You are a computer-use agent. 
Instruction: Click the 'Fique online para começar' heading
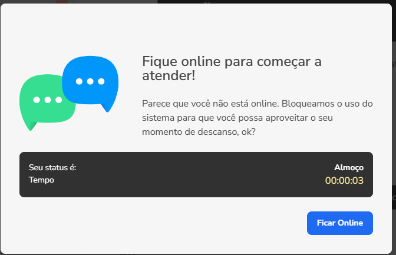[x=232, y=61]
